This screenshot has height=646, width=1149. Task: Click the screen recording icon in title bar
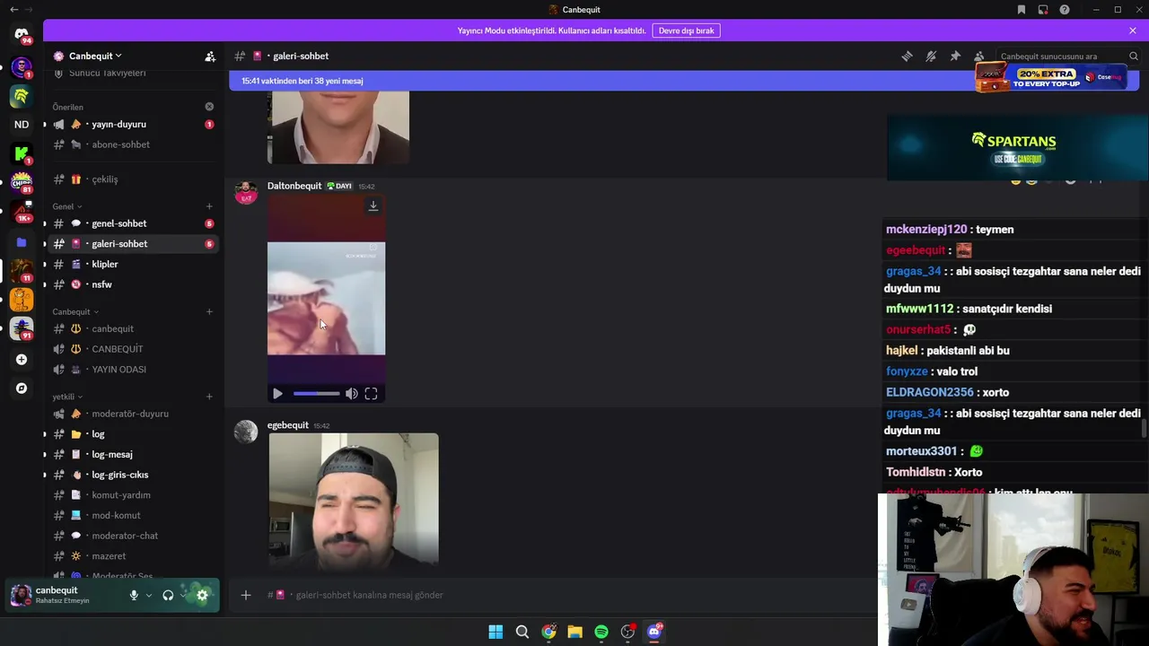tap(1043, 10)
